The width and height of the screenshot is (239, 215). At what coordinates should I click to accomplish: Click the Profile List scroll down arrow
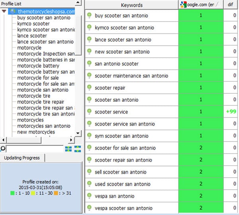click(78, 134)
